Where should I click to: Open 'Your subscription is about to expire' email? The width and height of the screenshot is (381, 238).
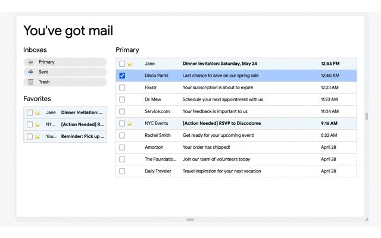coord(218,87)
